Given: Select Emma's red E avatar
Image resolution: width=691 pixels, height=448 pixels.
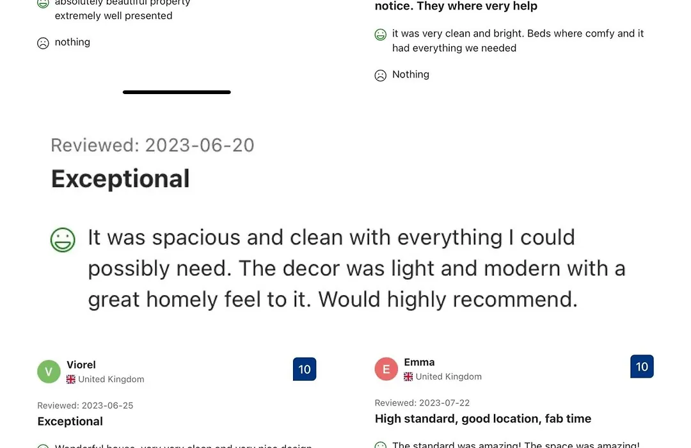Looking at the screenshot, I should [x=386, y=369].
